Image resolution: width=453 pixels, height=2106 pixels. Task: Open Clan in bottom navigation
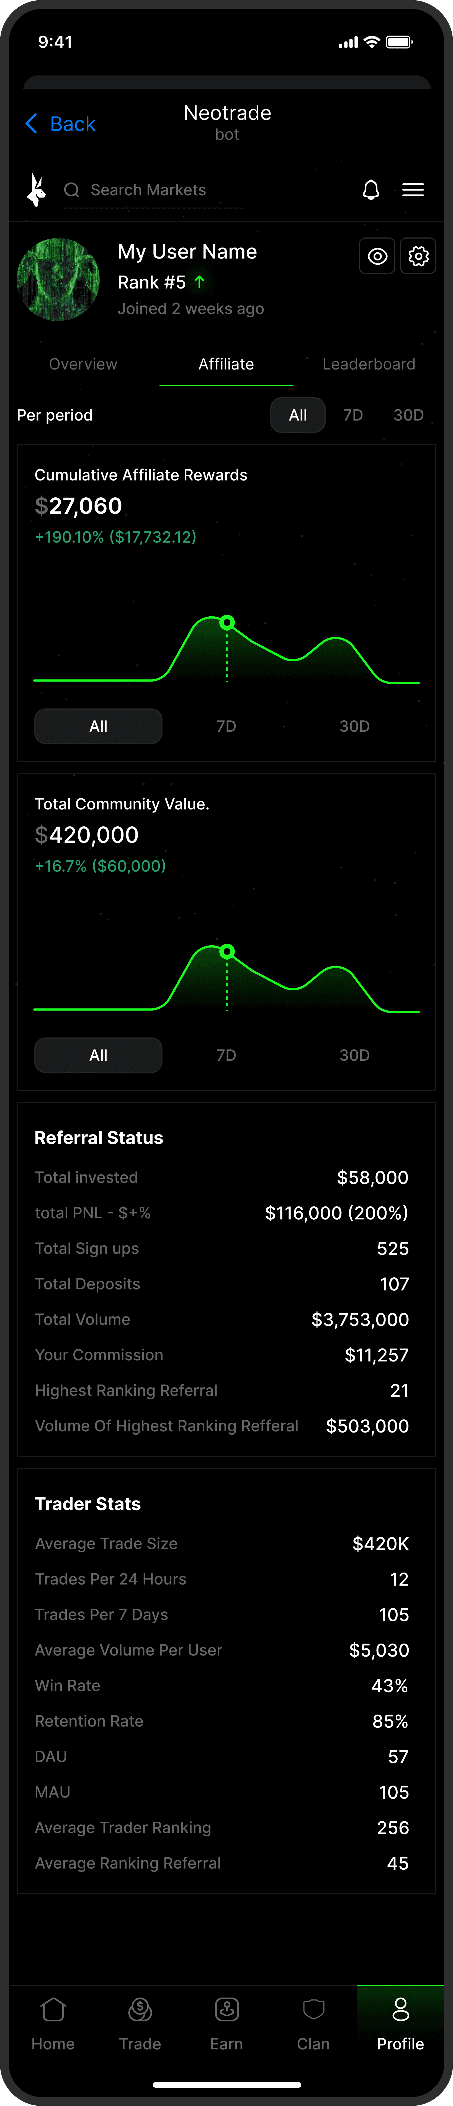(313, 2022)
